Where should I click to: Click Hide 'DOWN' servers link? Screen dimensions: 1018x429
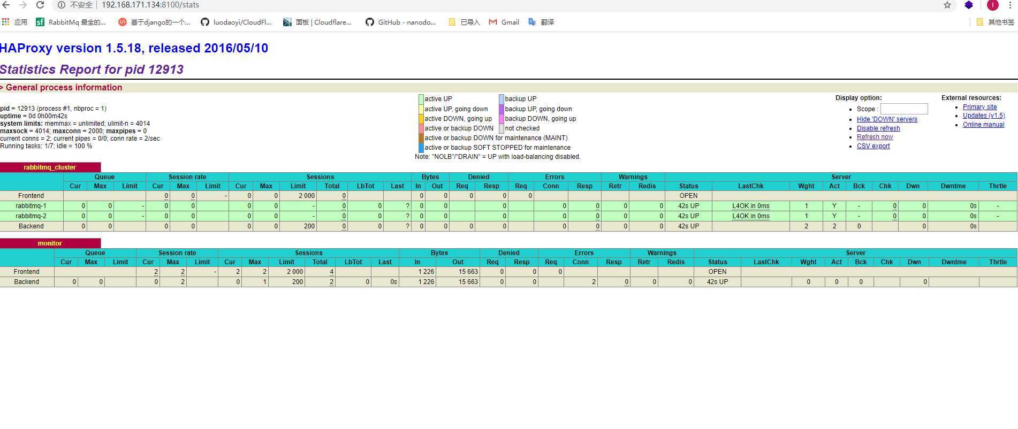887,119
